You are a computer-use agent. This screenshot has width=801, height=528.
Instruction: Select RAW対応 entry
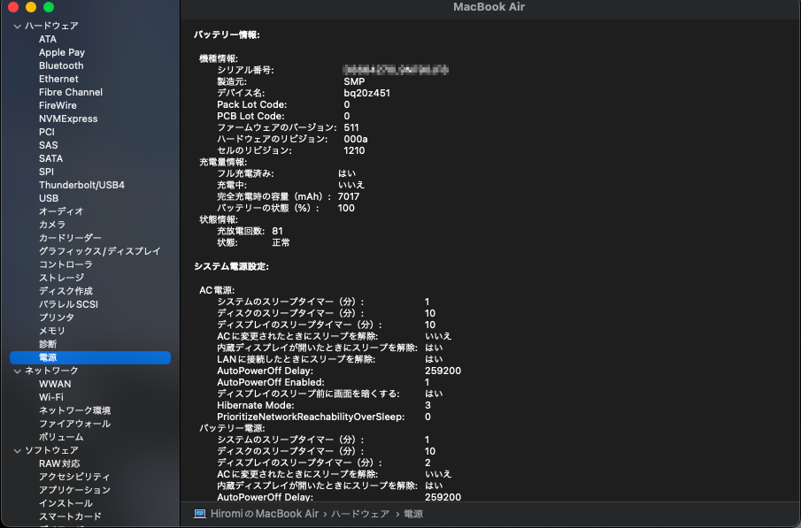click(59, 463)
